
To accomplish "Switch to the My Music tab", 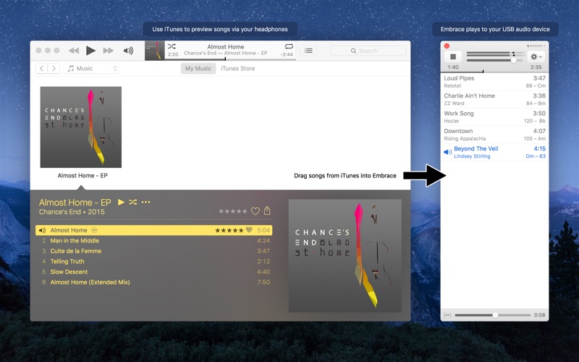I will click(198, 68).
